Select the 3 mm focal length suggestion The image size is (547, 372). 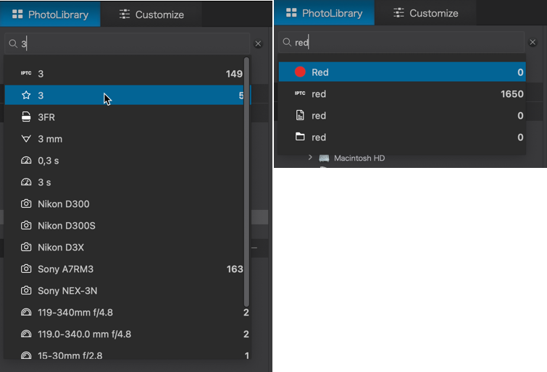[x=128, y=139]
